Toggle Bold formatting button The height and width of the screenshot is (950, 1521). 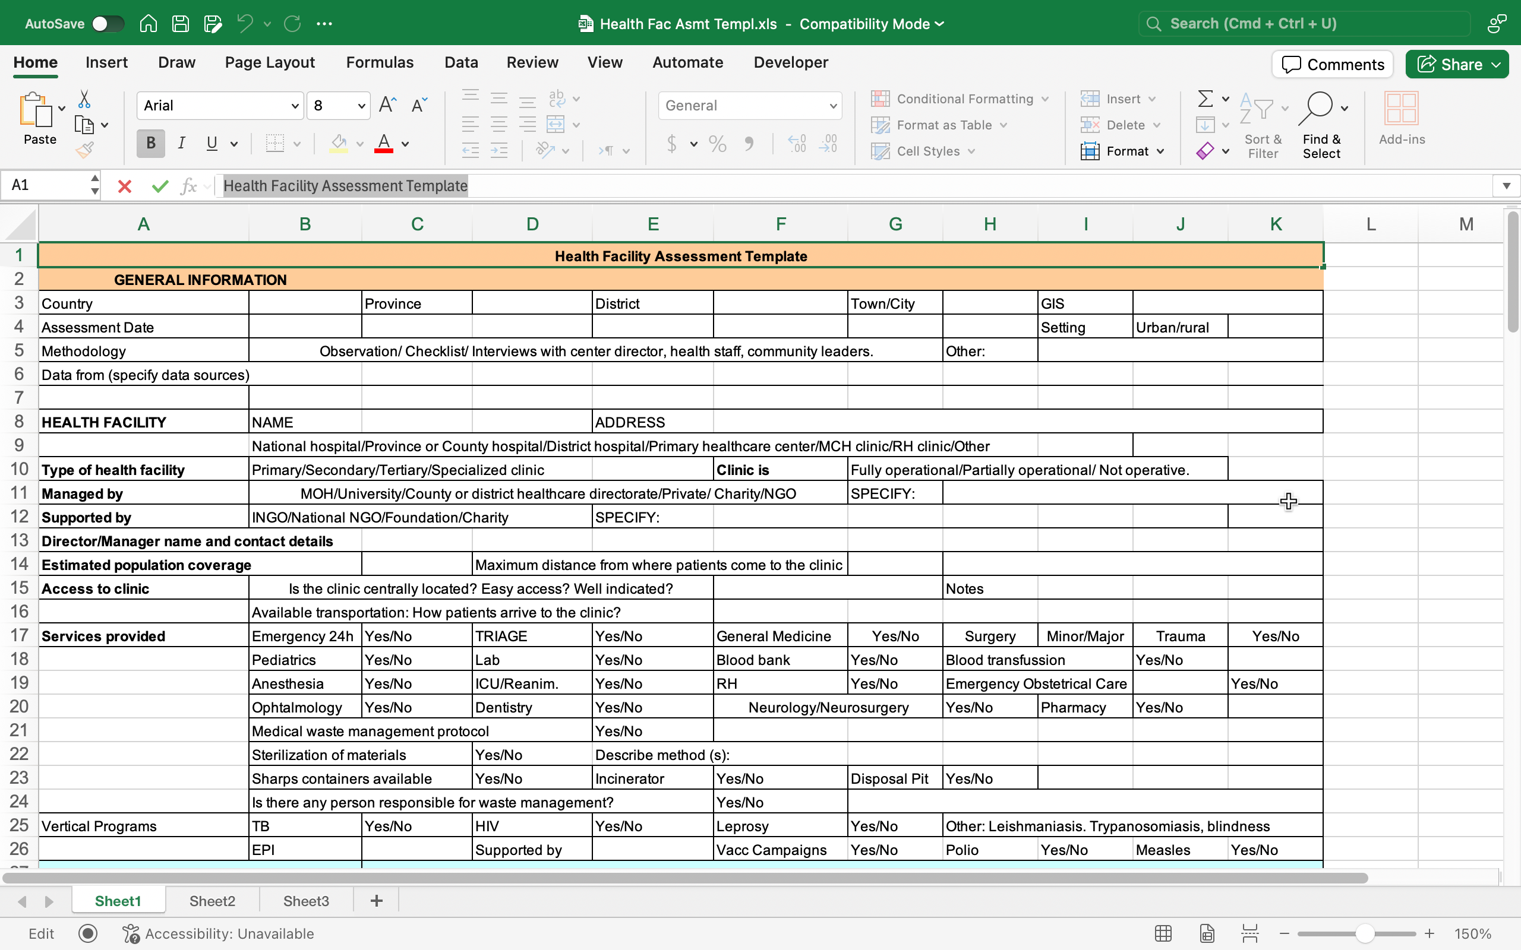pyautogui.click(x=151, y=143)
